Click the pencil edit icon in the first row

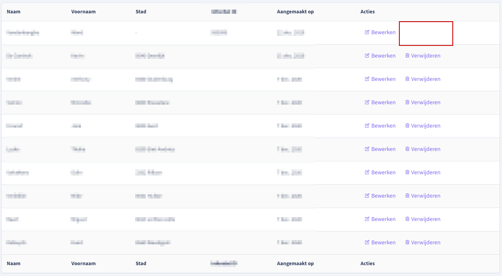pyautogui.click(x=368, y=32)
